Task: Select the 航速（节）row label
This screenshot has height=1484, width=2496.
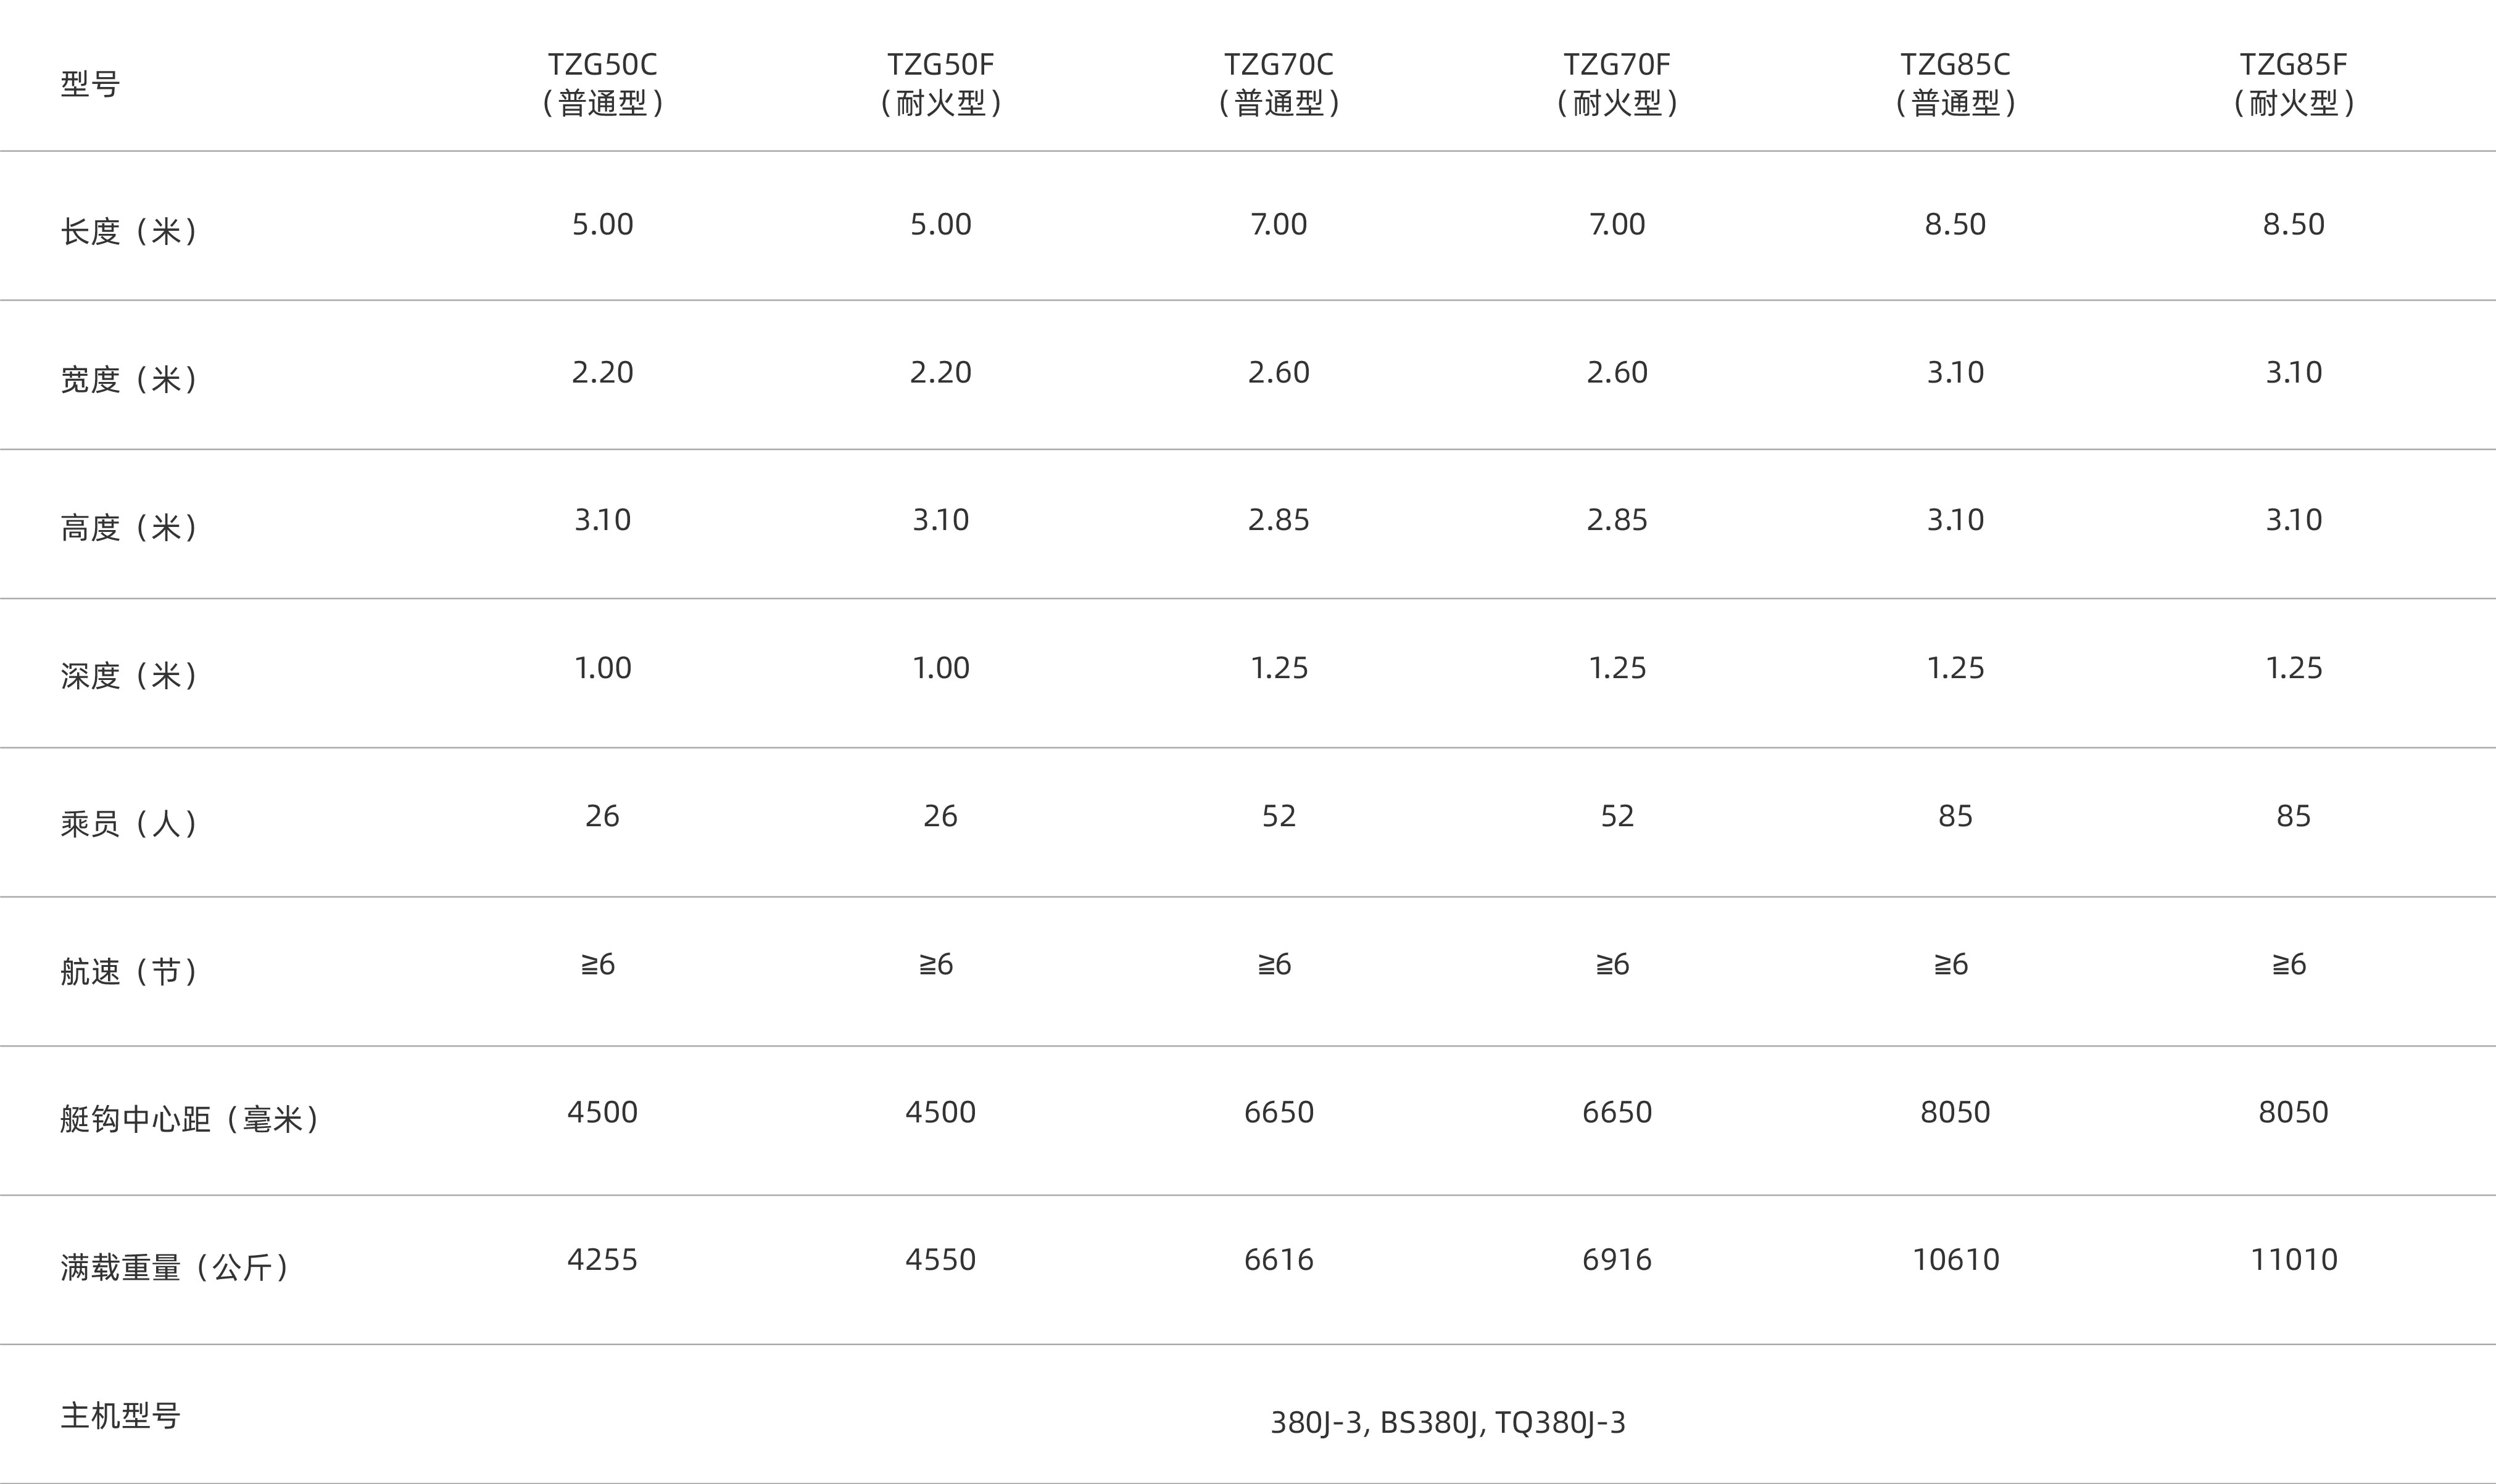Action: pos(128,971)
